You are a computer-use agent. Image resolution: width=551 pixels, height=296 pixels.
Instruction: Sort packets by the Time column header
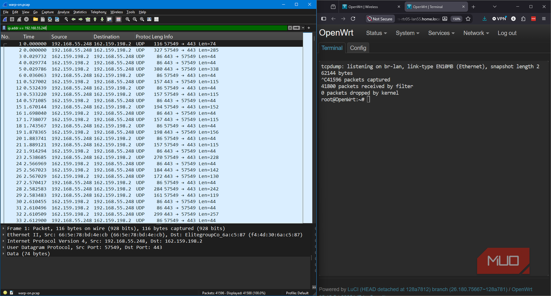(36, 37)
